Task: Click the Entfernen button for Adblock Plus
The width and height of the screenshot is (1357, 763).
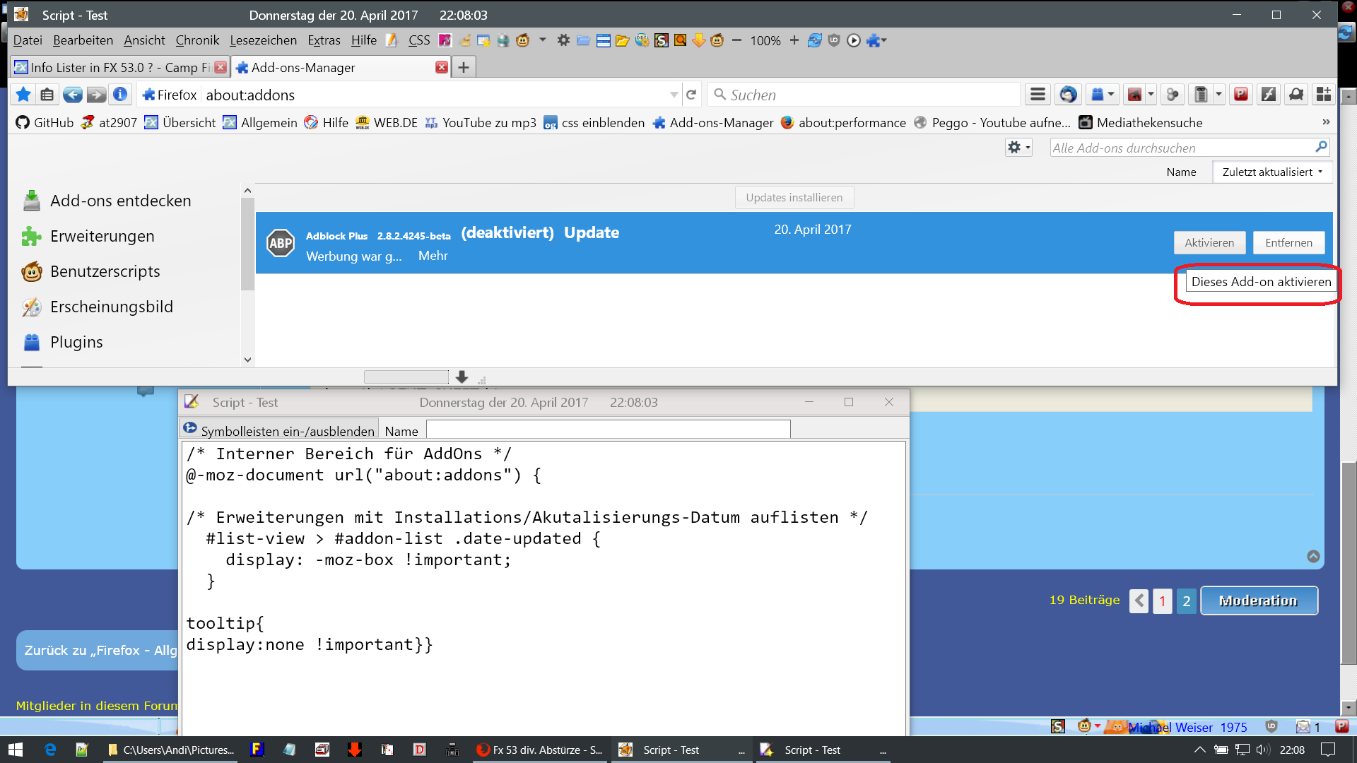Action: point(1288,242)
